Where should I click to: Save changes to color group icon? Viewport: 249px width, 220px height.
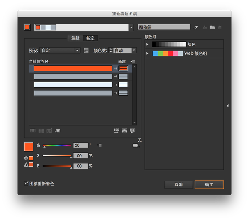[x=205, y=27]
